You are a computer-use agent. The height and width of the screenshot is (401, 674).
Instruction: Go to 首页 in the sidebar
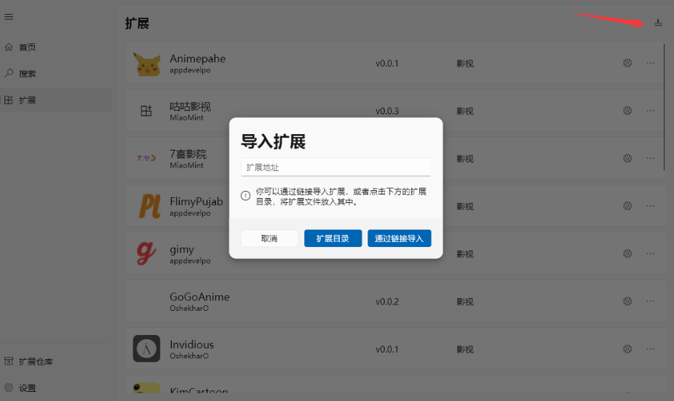point(27,48)
